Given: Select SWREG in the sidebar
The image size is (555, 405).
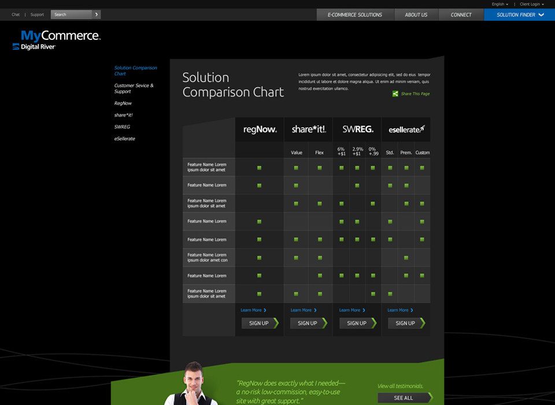Looking at the screenshot, I should tap(122, 127).
